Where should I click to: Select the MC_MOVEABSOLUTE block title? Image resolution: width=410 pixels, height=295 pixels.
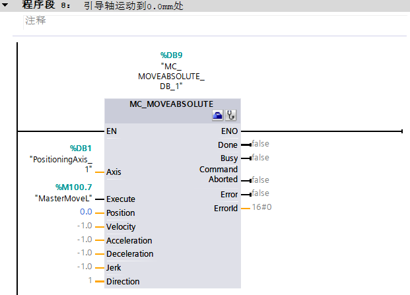[172, 104]
